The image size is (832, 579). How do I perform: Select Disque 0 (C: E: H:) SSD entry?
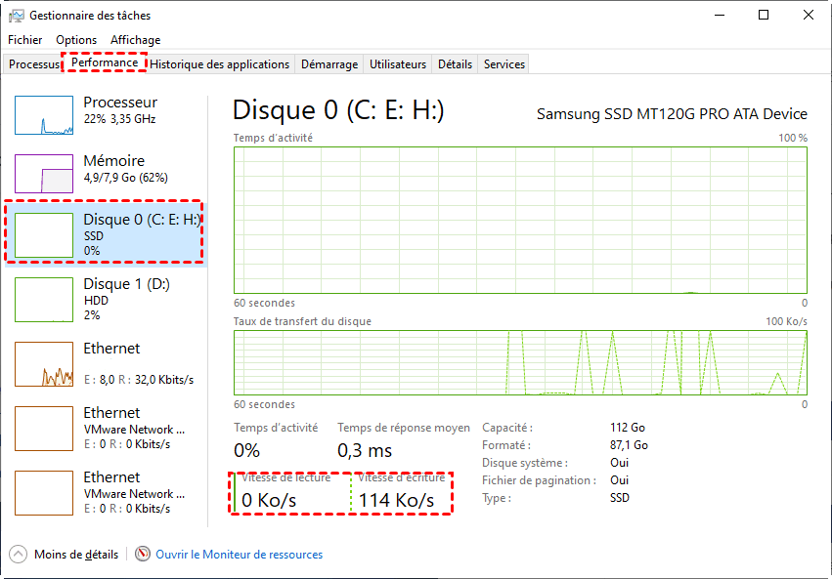coord(106,234)
